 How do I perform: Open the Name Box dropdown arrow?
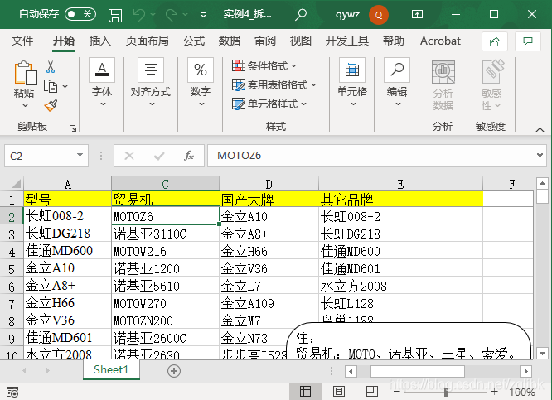coord(80,155)
